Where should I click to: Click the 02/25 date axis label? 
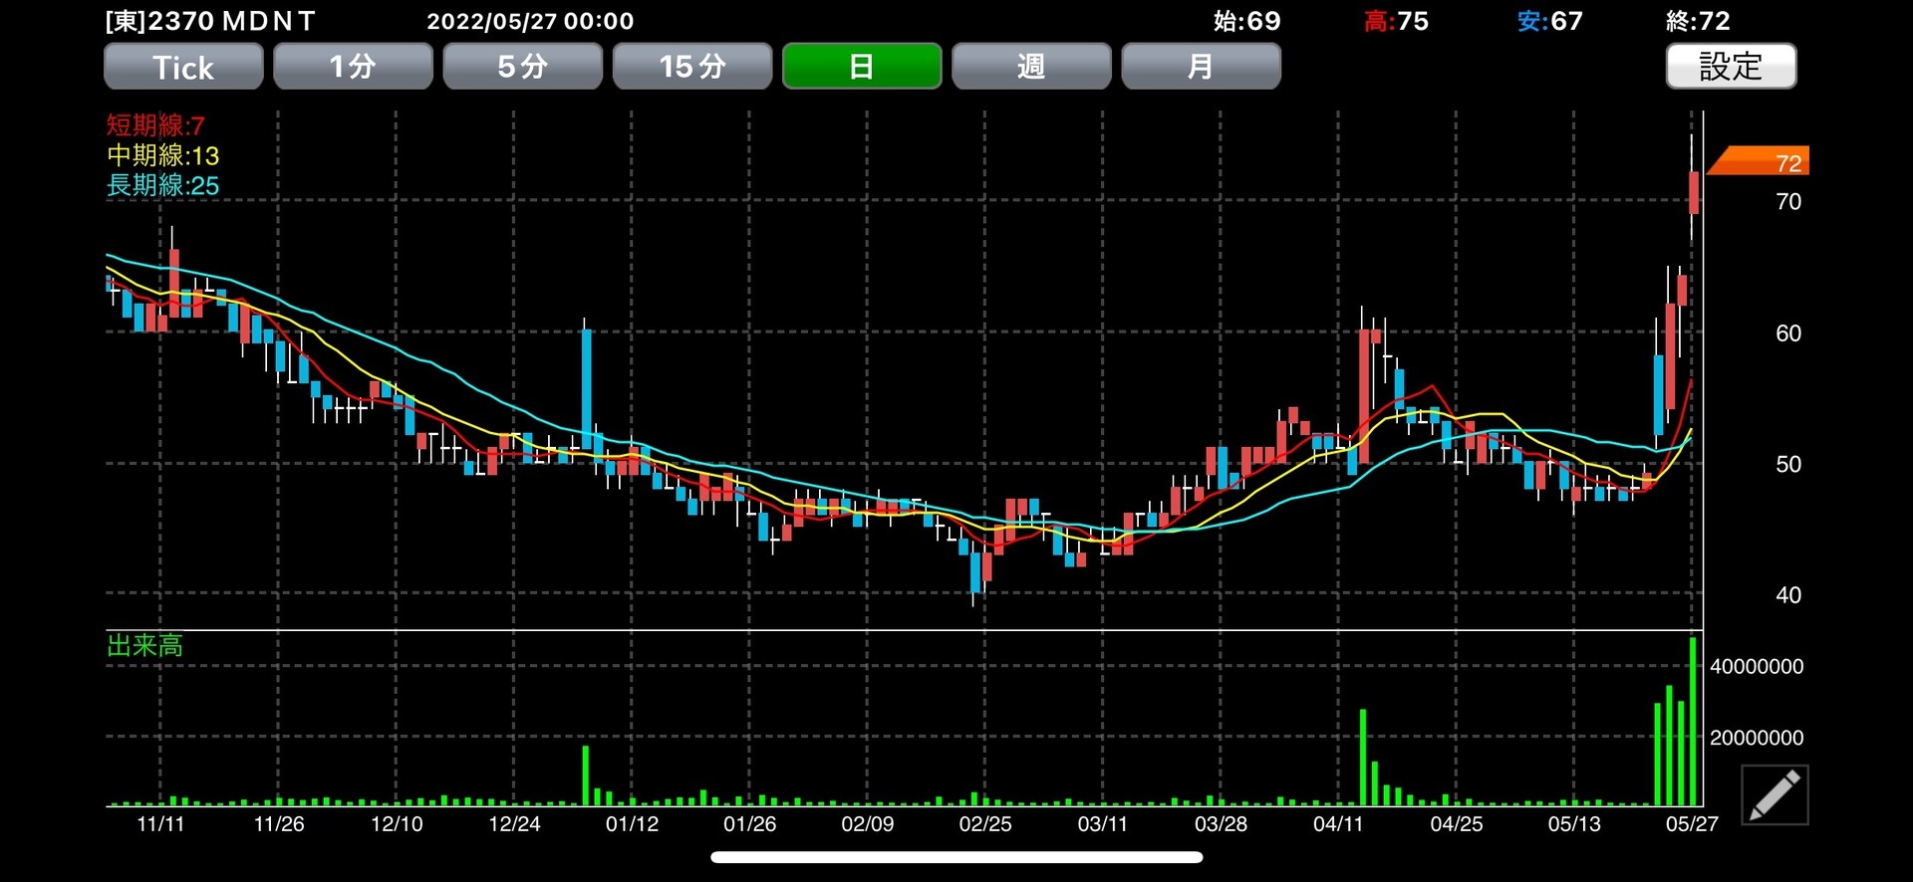pyautogui.click(x=984, y=824)
